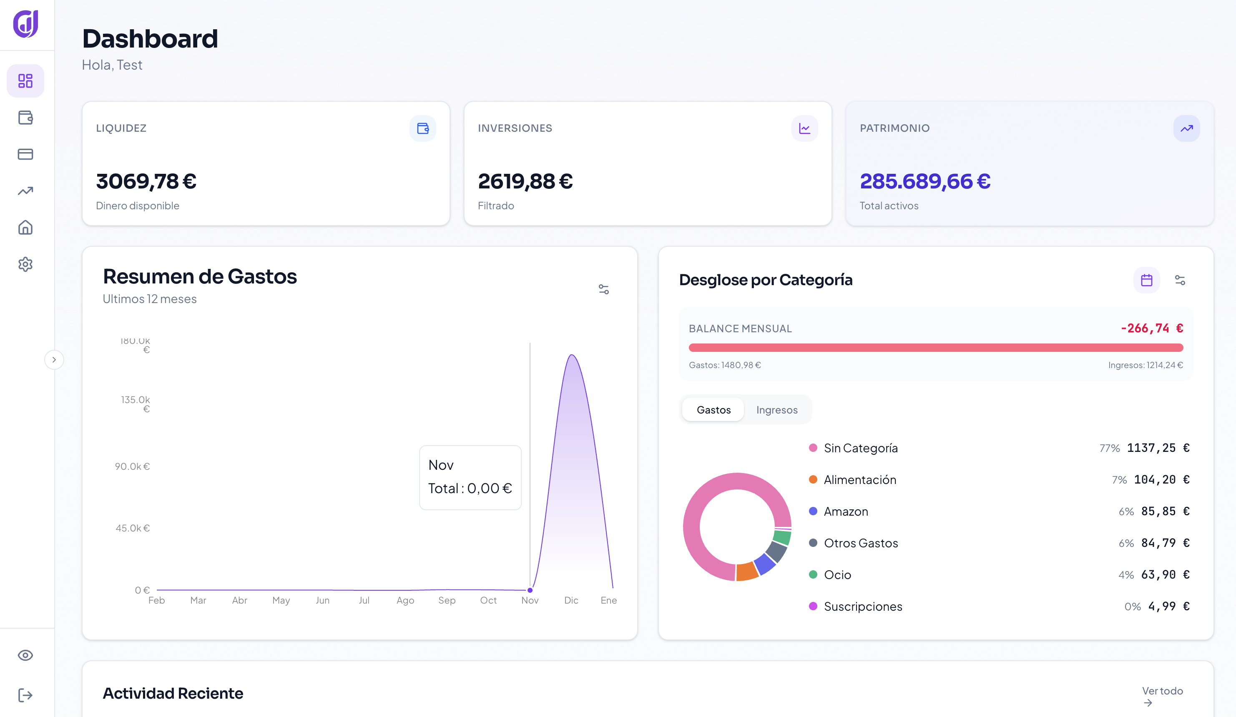Open the calendar picker in Desglose por Categoría
The width and height of the screenshot is (1236, 717).
pos(1147,280)
